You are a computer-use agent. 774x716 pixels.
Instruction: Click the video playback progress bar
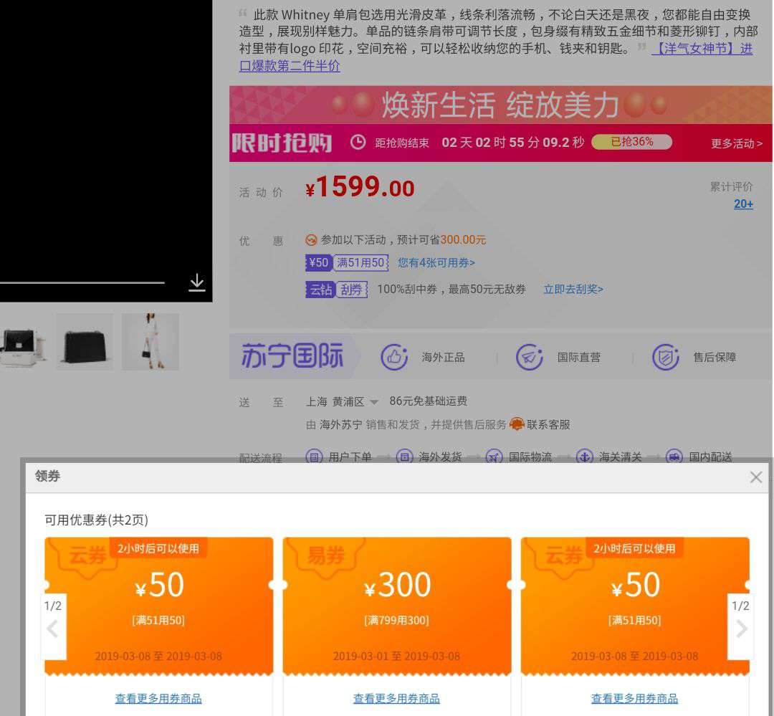[82, 283]
